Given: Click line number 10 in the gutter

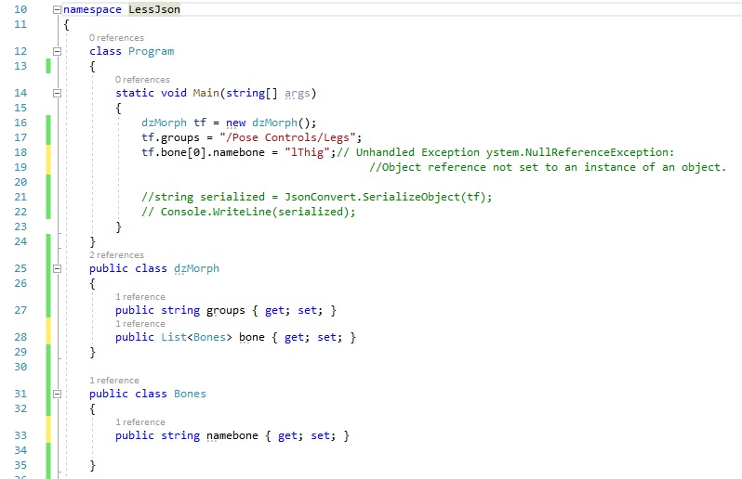Looking at the screenshot, I should (20, 9).
